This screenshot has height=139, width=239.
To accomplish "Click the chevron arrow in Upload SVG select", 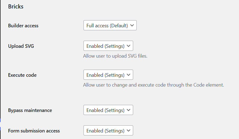I will 129,46.
